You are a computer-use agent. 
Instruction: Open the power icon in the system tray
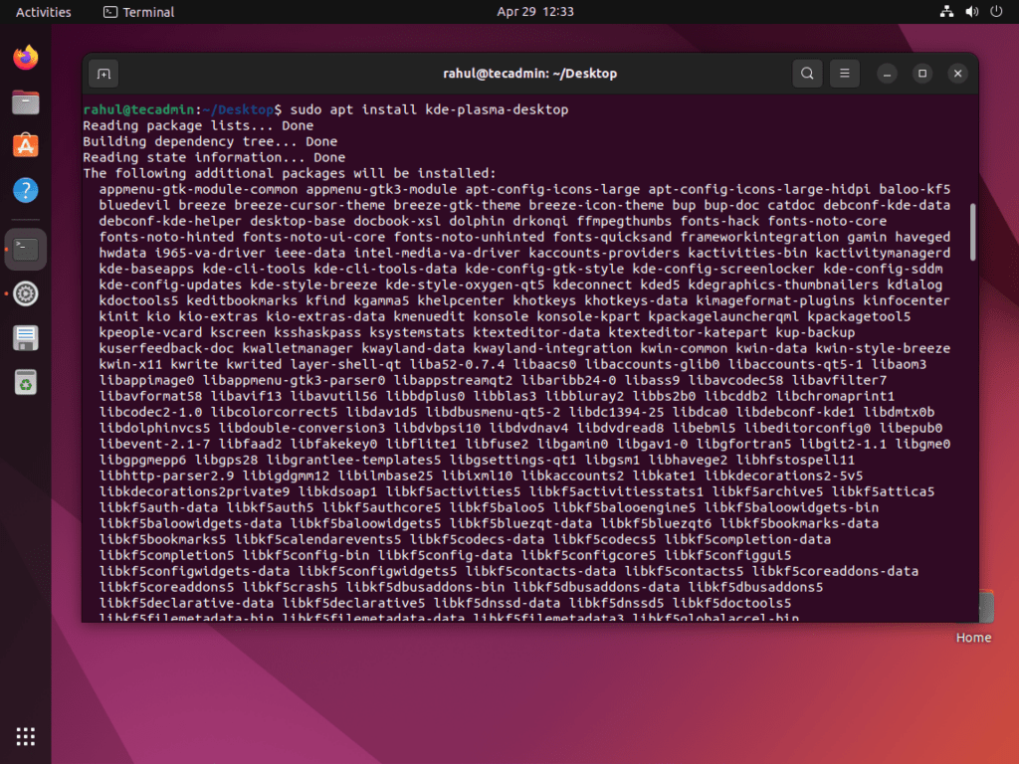pyautogui.click(x=996, y=12)
